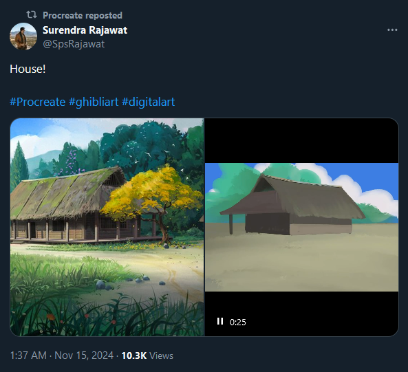Click the Surendra Rajawat display name
Image resolution: width=408 pixels, height=372 pixels.
[85, 30]
